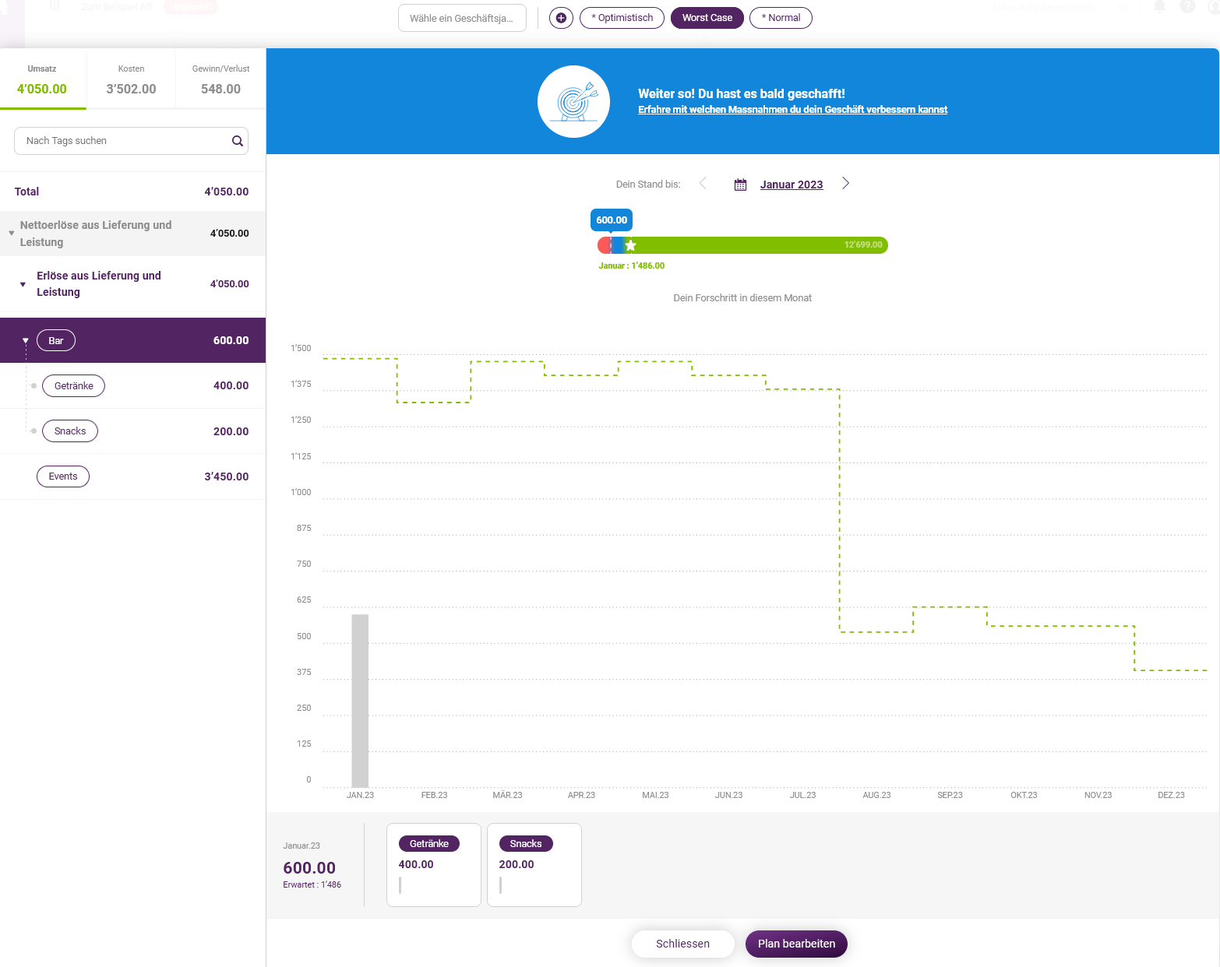Switch to the Kosten tab

point(131,79)
